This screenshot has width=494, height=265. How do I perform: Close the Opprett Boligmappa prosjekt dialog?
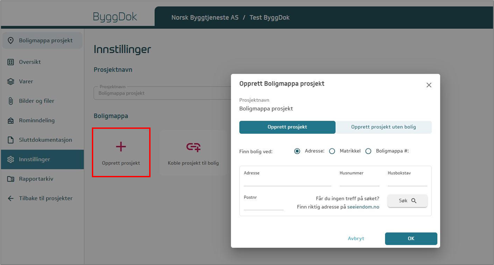429,85
